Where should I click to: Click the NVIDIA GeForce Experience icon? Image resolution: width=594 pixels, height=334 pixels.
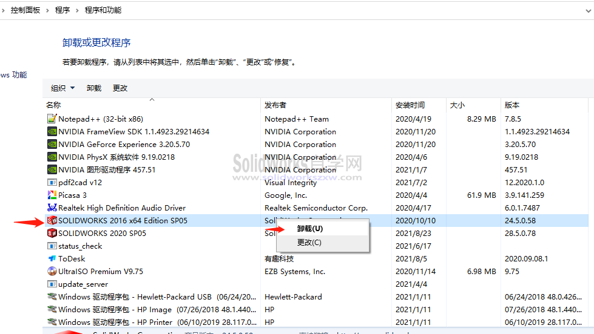[x=52, y=145]
